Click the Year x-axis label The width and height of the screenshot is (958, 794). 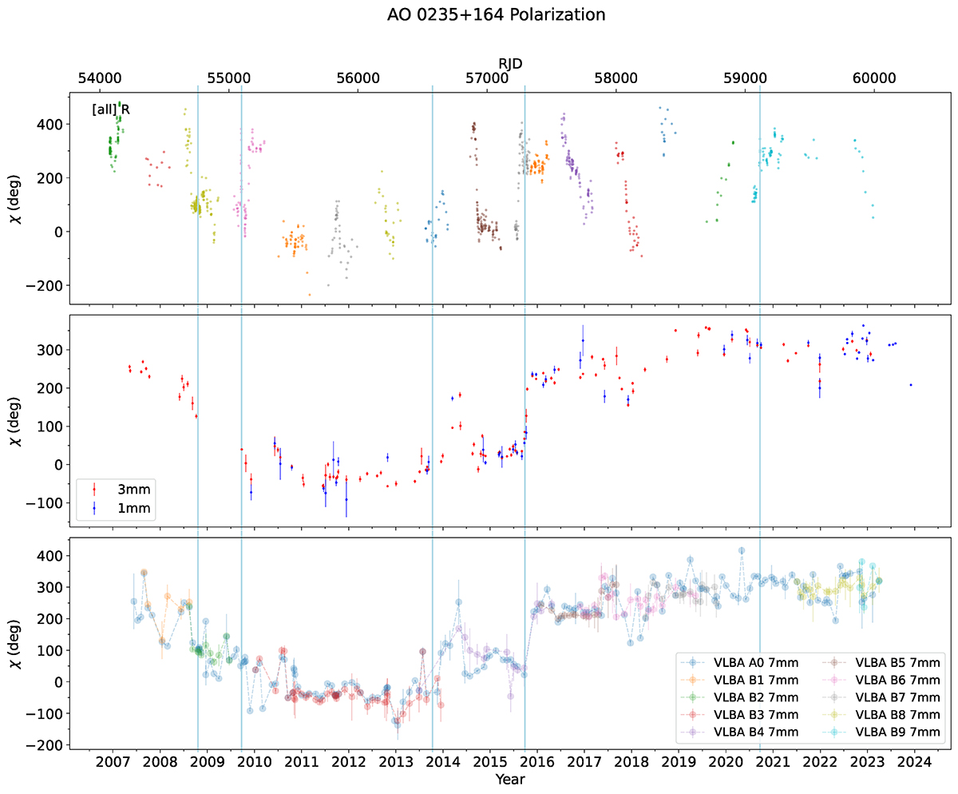click(509, 778)
